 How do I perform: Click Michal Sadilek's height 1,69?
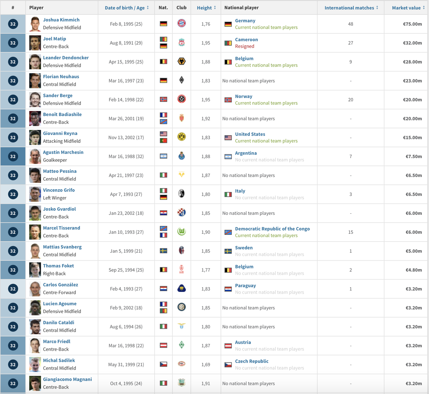click(x=206, y=364)
